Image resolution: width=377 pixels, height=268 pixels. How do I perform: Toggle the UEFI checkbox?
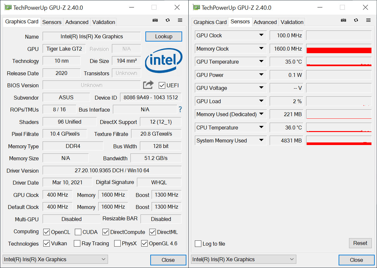(x=162, y=85)
